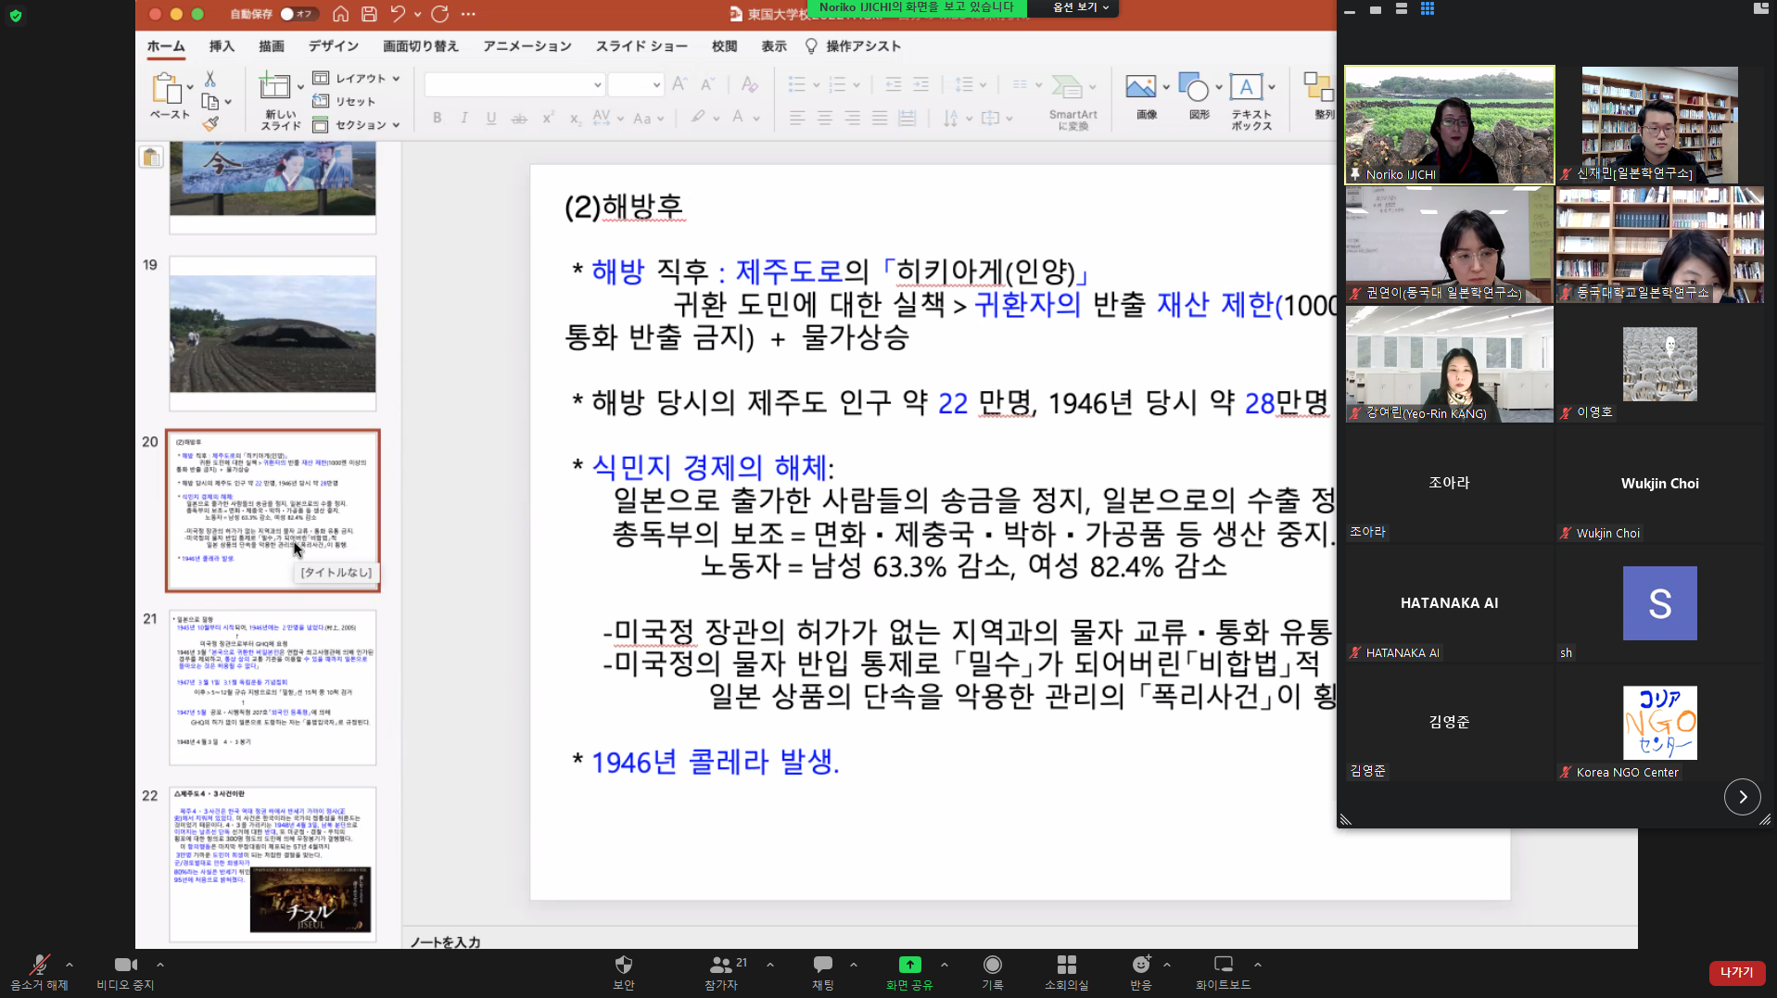Click the clipboard icon above slide thumbnails
Viewport: 1777px width, 998px height.
coord(151,158)
